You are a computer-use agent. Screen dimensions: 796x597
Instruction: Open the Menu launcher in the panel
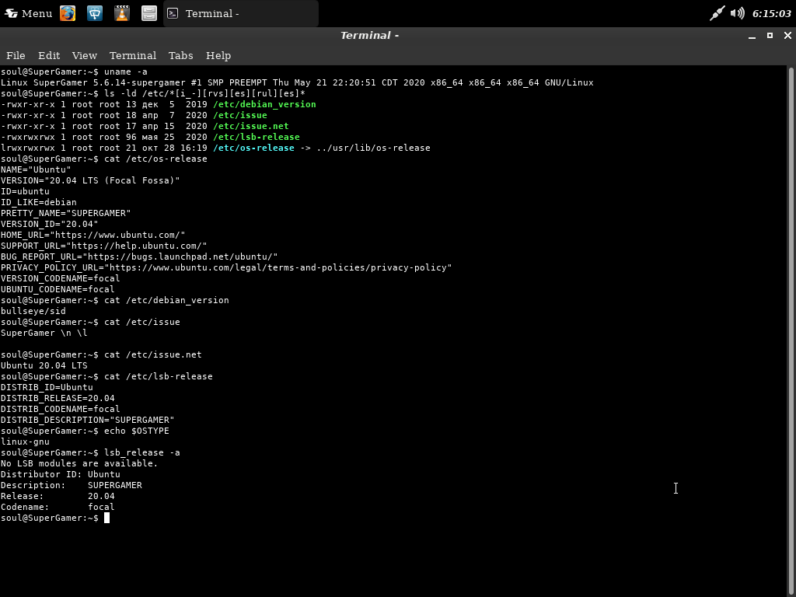tap(29, 13)
